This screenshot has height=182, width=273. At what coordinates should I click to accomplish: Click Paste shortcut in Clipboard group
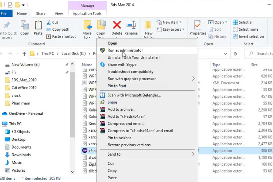(61, 37)
